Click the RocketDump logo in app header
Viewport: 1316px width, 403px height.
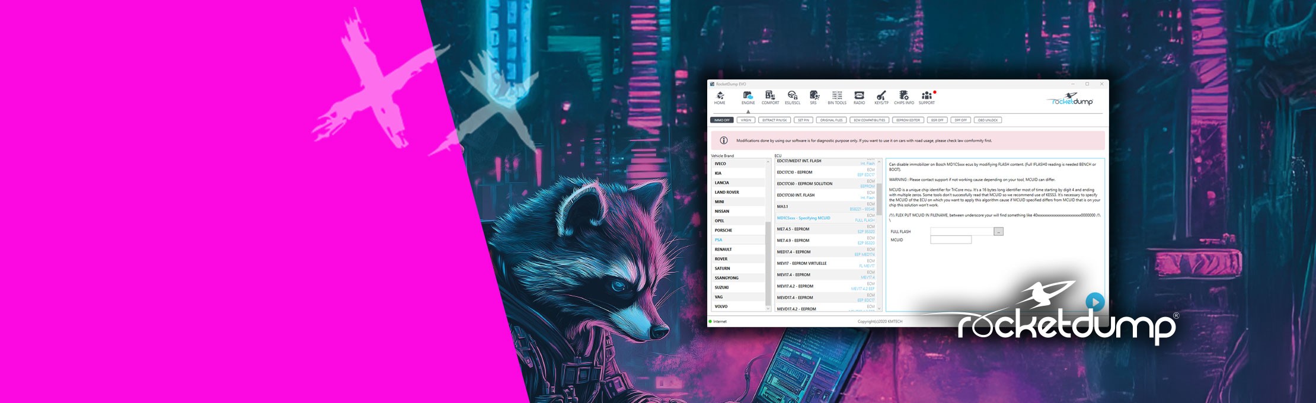(1071, 100)
